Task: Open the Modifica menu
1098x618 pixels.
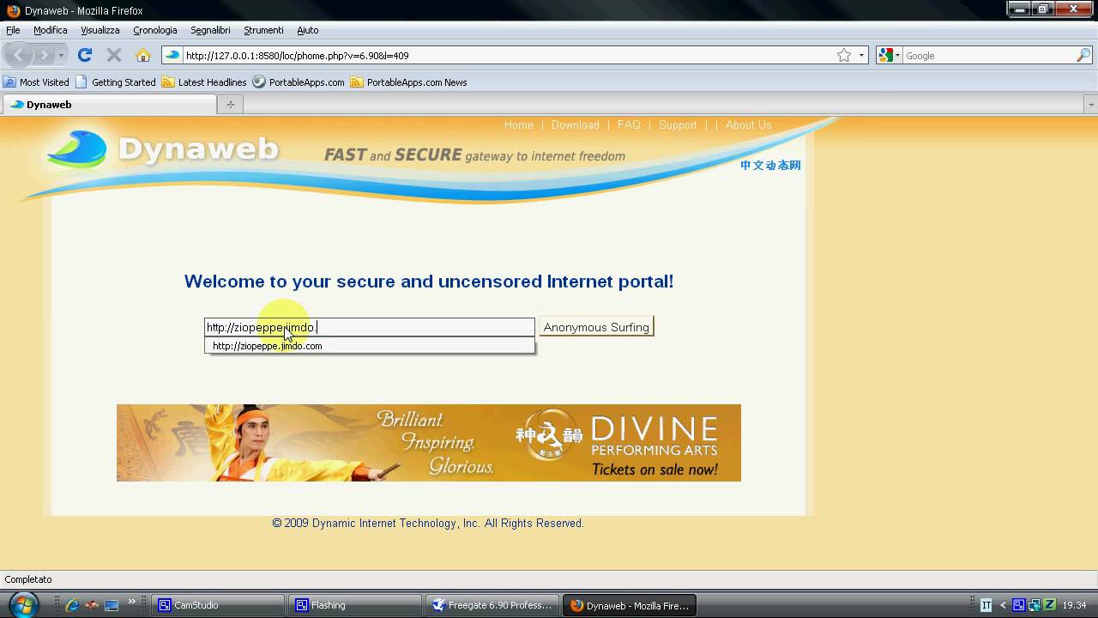Action: click(x=50, y=30)
